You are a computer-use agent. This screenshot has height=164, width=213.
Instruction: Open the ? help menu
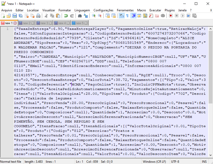tap(191, 10)
